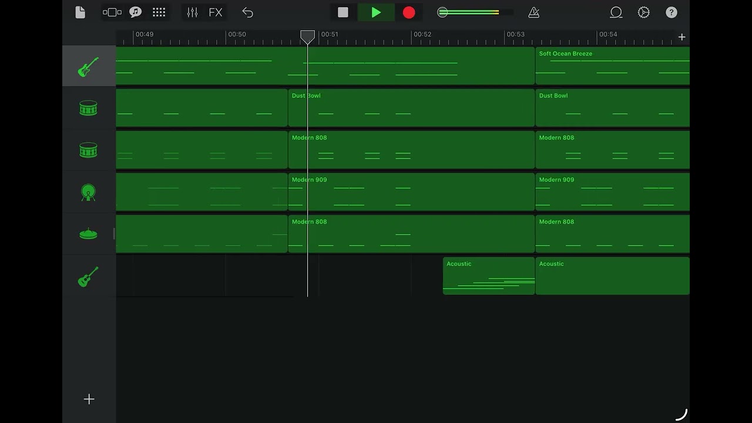Screen dimensions: 752x423
Task: Tap ruler at 00:49 mark
Action: coord(145,34)
